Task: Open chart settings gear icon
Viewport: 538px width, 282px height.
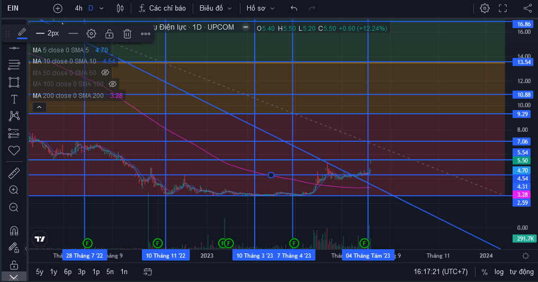Action: [485, 8]
